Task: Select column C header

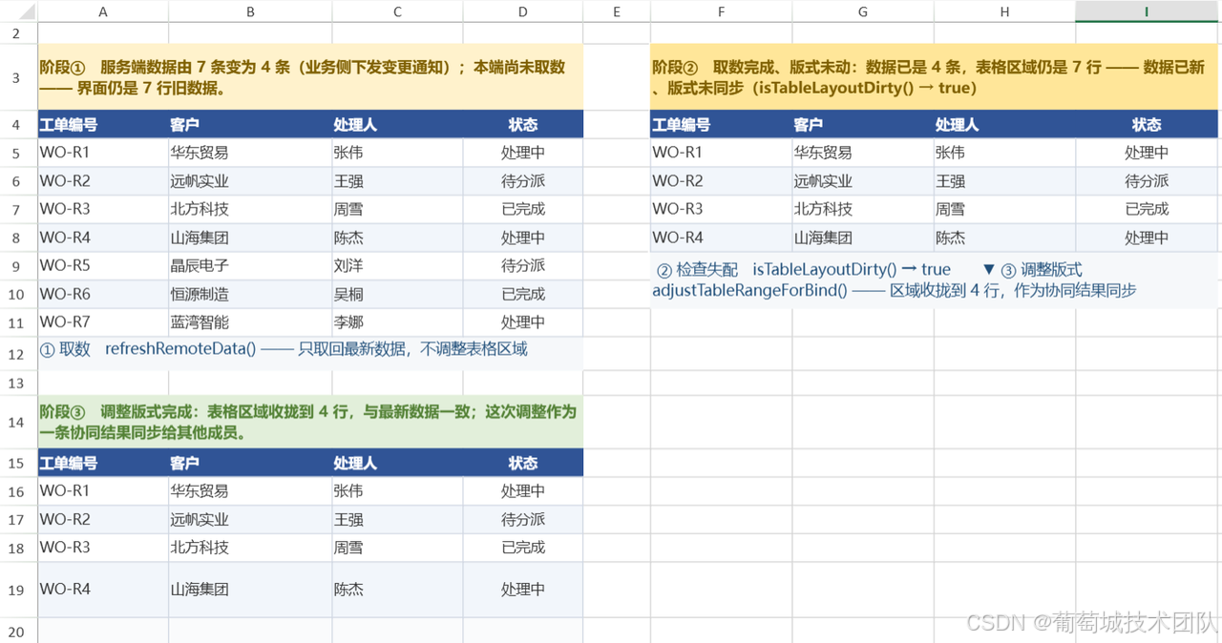Action: click(397, 11)
